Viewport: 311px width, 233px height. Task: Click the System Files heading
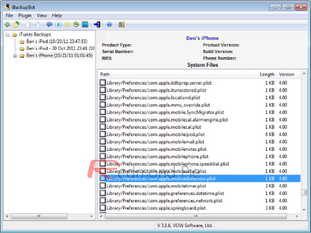(203, 65)
